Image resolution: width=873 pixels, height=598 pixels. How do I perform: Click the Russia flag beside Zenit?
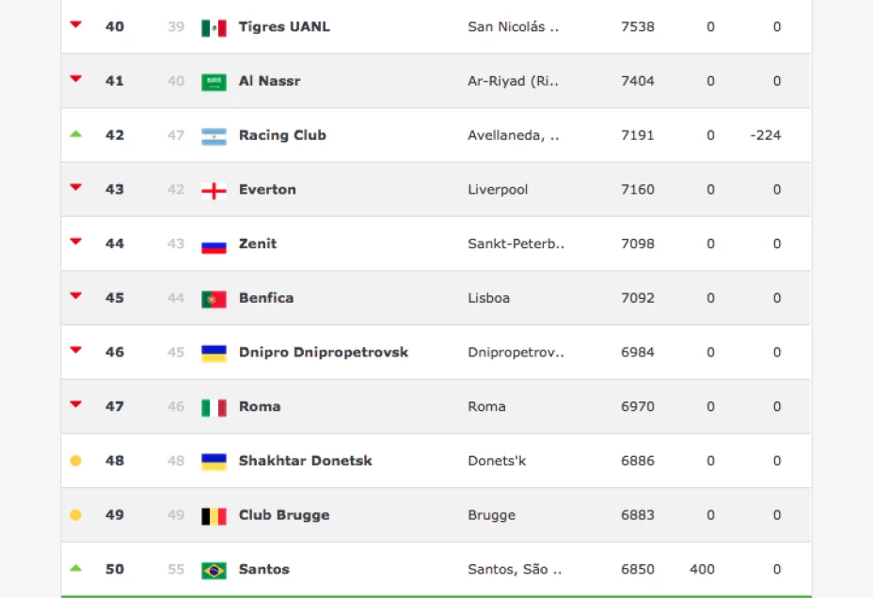point(214,244)
